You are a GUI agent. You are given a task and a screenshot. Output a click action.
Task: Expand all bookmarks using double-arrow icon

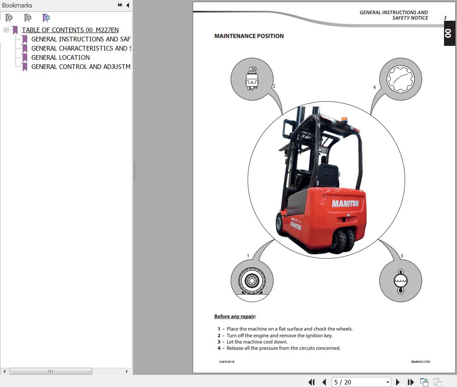click(x=120, y=5)
